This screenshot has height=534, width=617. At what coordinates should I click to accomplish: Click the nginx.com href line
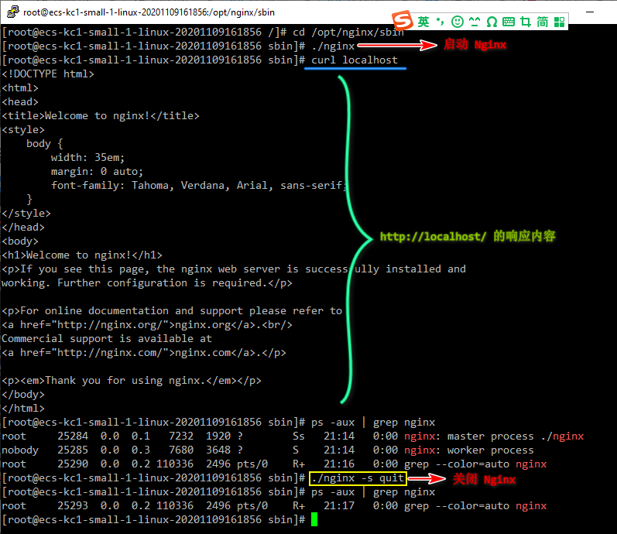click(x=144, y=353)
